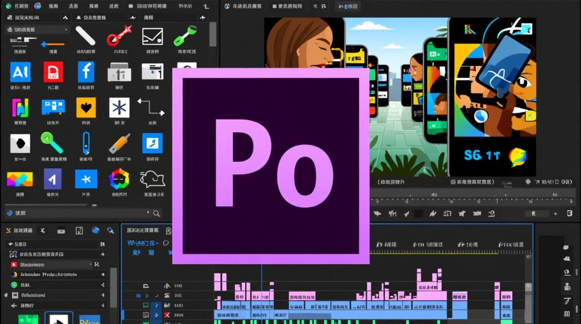Image resolution: width=581 pixels, height=324 pixels.
Task: Click the red D icon
Action: pos(53,72)
